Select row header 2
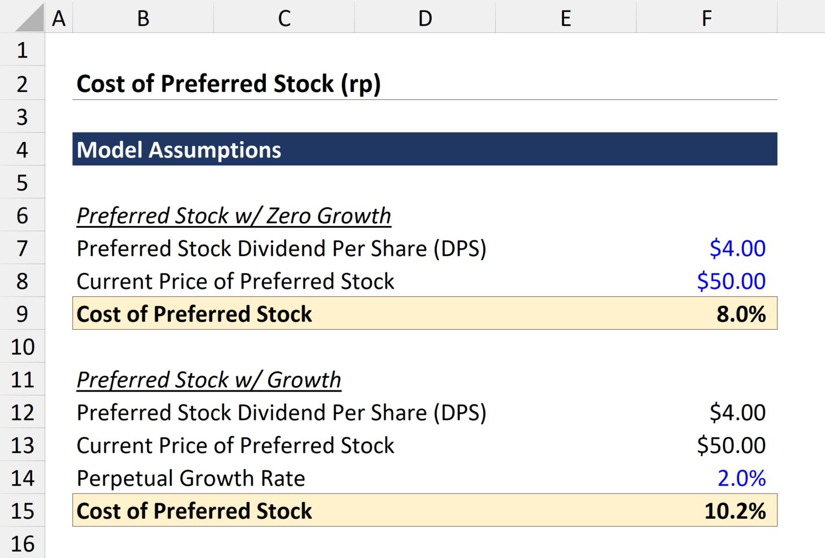This screenshot has width=825, height=558. pyautogui.click(x=22, y=84)
